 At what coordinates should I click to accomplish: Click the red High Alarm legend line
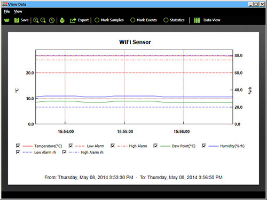point(122,146)
